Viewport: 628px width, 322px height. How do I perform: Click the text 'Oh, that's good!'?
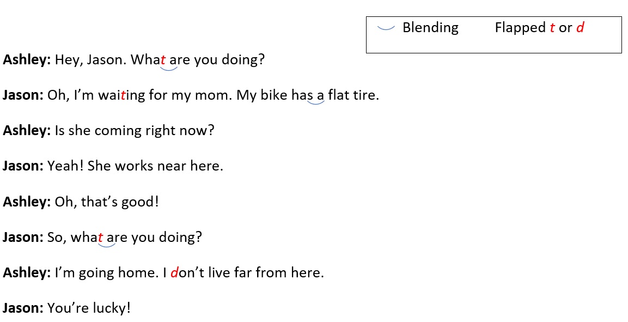[x=107, y=202]
